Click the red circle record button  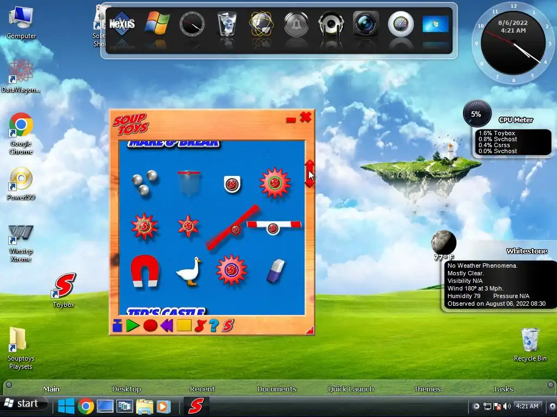[150, 326]
